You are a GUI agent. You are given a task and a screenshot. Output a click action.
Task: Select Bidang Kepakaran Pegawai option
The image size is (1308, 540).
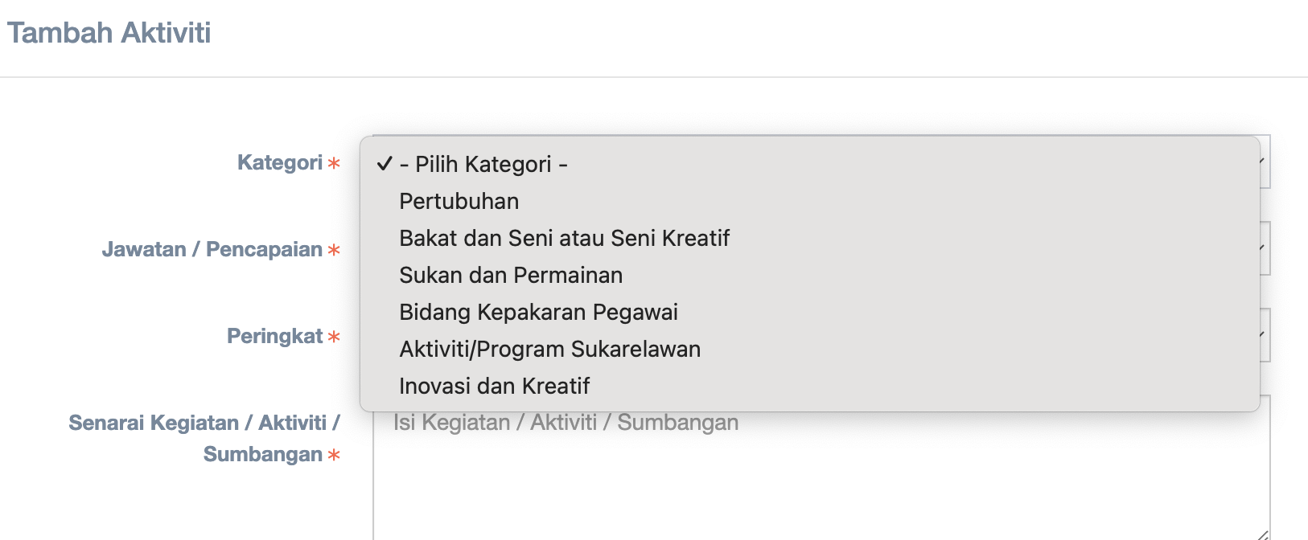(x=538, y=312)
